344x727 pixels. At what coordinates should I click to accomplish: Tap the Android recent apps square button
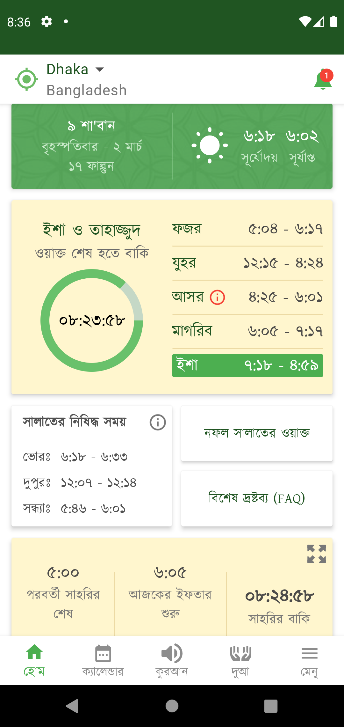[271, 706]
